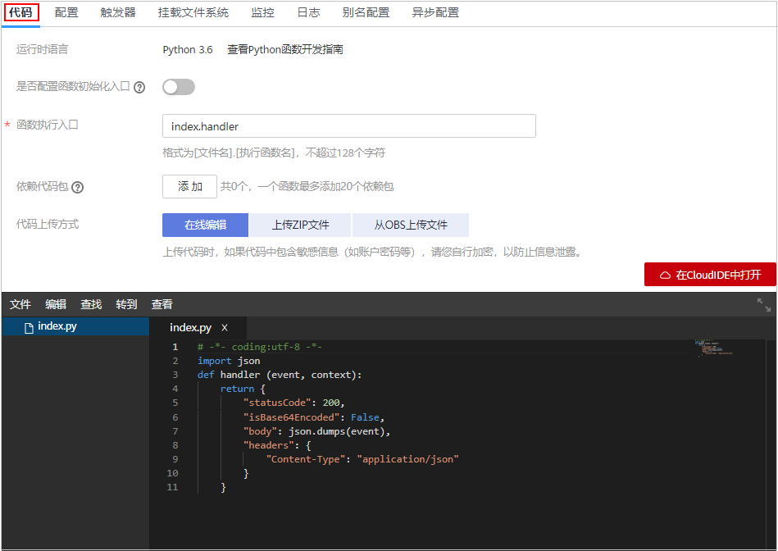Image resolution: width=778 pixels, height=551 pixels.
Task: Click help icon beside 是否配置函数初始化入口
Action: click(140, 88)
